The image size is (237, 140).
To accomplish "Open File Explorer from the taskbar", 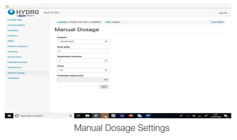I will coord(87,116).
